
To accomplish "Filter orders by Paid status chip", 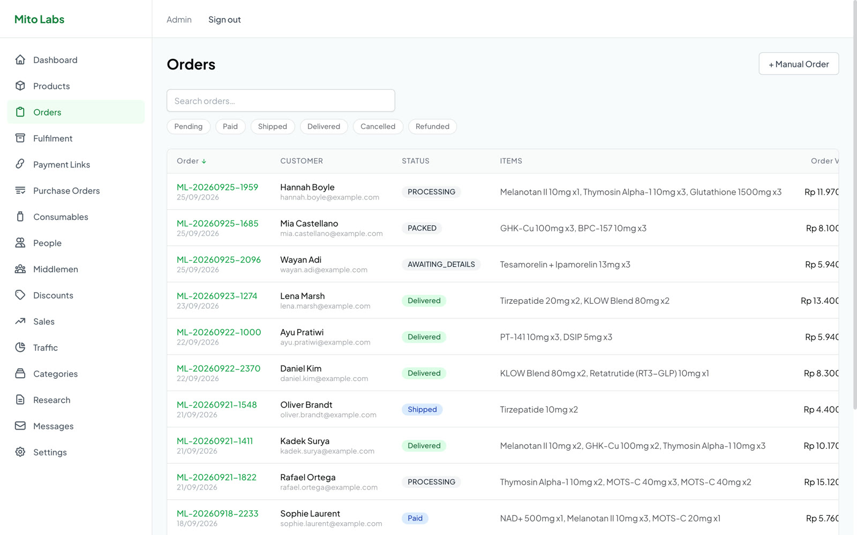I will click(x=230, y=127).
